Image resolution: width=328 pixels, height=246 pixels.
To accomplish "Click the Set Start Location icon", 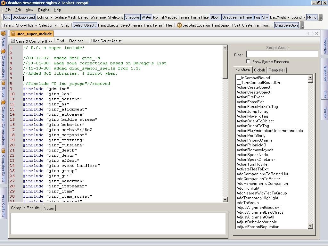I will tap(179, 25).
